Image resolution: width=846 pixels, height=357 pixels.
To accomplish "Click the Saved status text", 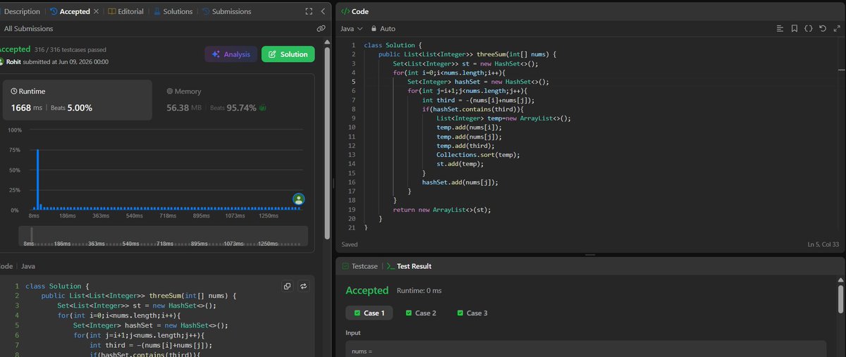I will click(x=349, y=244).
